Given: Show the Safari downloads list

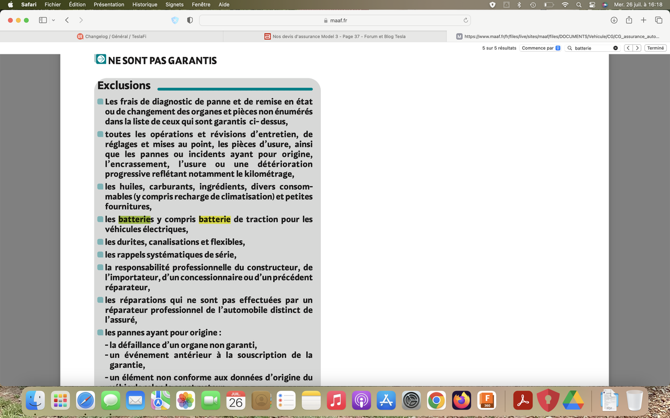Looking at the screenshot, I should (x=614, y=20).
